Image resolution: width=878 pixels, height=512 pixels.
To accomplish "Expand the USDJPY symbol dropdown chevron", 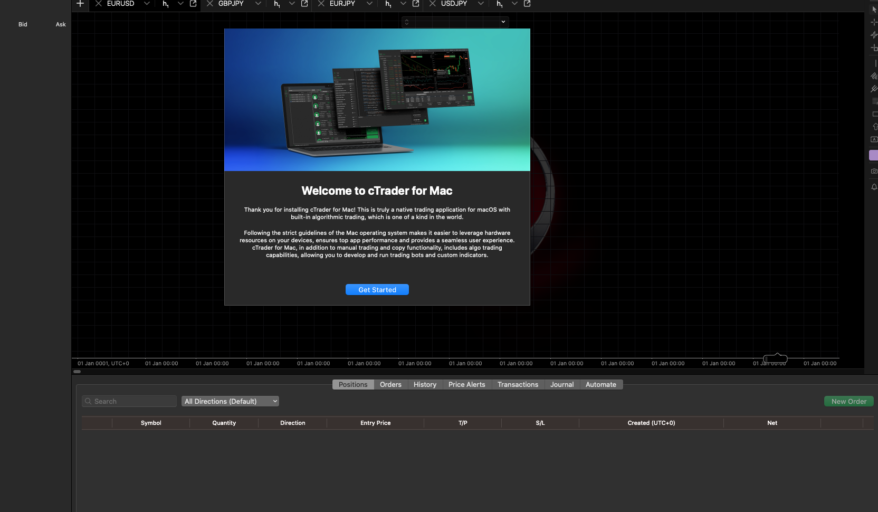I will tap(481, 4).
